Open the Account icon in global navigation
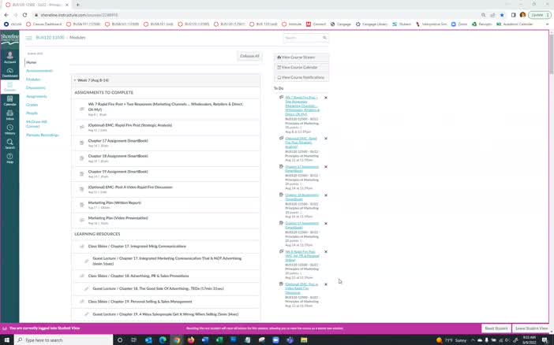The height and width of the screenshot is (345, 554). pyautogui.click(x=9, y=57)
